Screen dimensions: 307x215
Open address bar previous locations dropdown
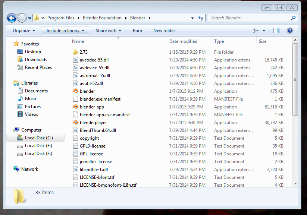[192, 18]
